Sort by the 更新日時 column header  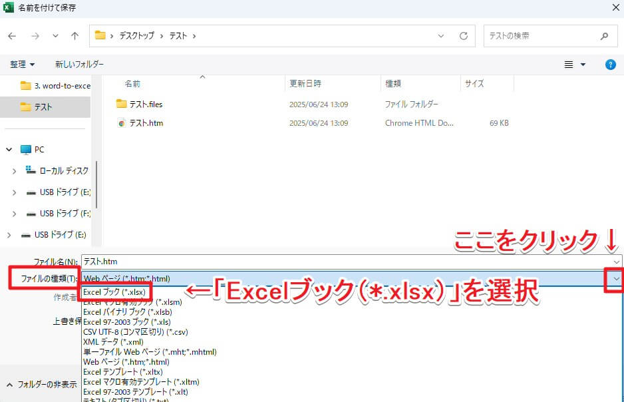[x=305, y=84]
